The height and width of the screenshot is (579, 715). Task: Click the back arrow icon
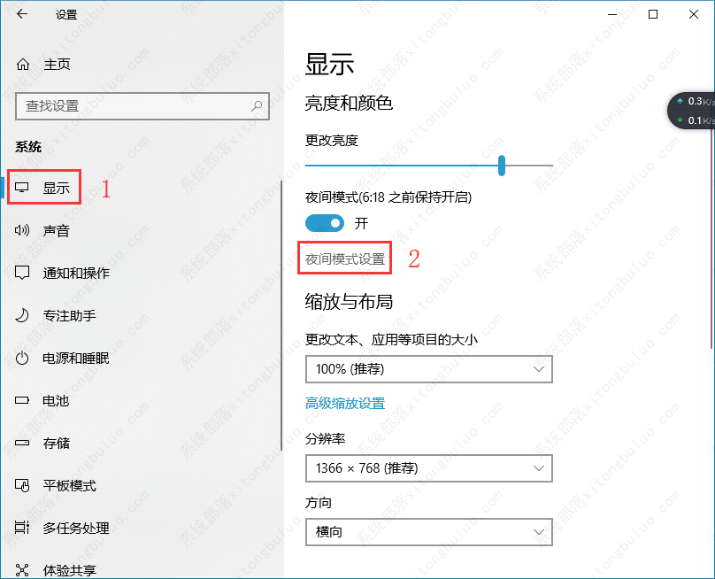(21, 14)
